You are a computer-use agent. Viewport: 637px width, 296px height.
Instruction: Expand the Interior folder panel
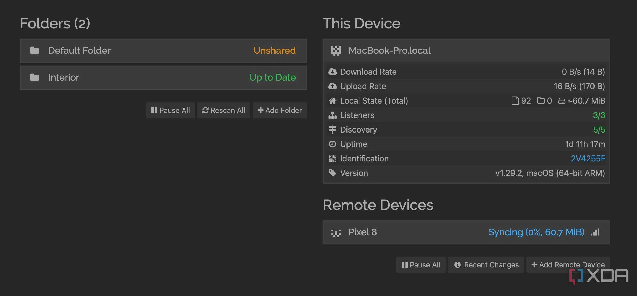pyautogui.click(x=163, y=77)
